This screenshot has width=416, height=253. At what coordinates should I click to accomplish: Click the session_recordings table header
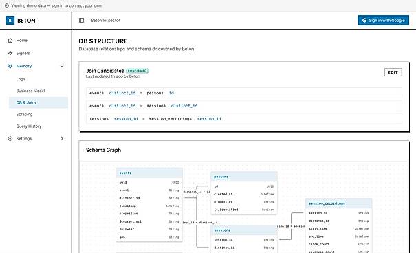[x=338, y=203]
